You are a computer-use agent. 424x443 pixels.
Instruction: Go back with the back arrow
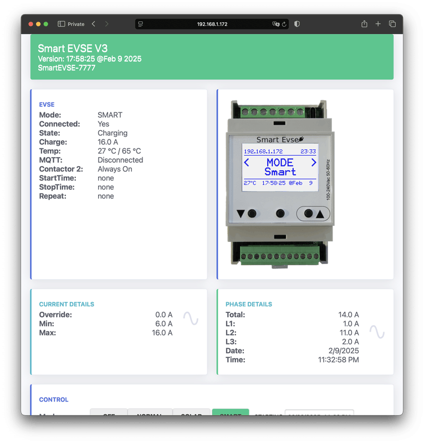point(94,24)
